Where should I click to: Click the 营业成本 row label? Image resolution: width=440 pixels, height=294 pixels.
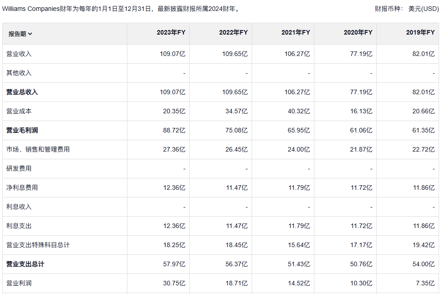click(19, 111)
